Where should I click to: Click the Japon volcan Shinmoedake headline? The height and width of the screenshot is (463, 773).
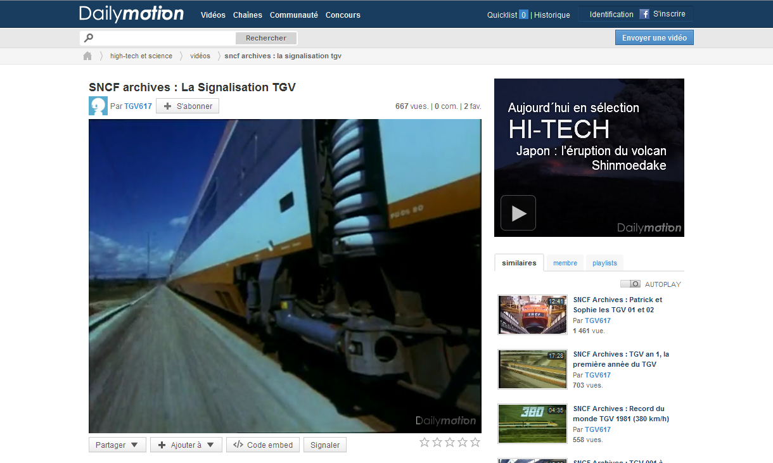click(591, 158)
